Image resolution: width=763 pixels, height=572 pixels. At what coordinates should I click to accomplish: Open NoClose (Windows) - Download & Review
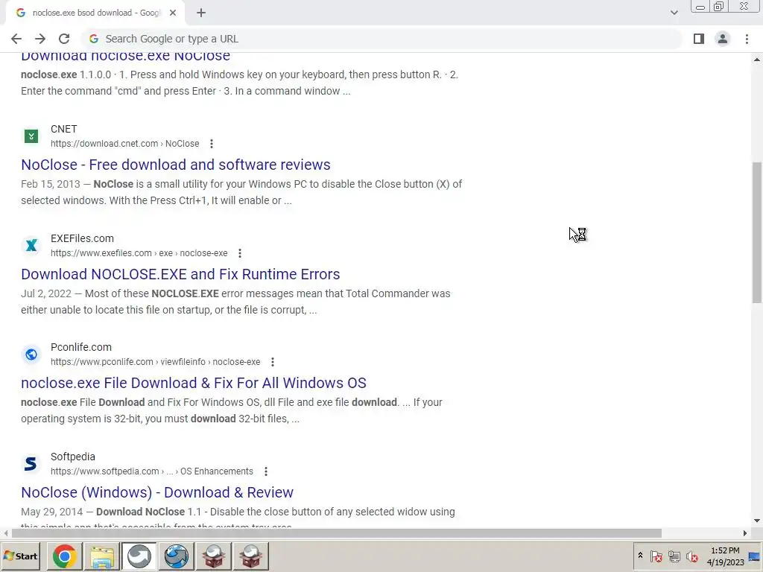157,492
